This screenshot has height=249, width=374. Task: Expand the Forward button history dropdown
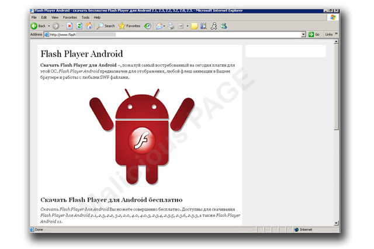pos(63,26)
